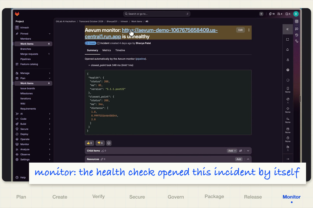313x208 pixels.
Task: Select the Verify stage tab at bottom
Action: tap(98, 196)
